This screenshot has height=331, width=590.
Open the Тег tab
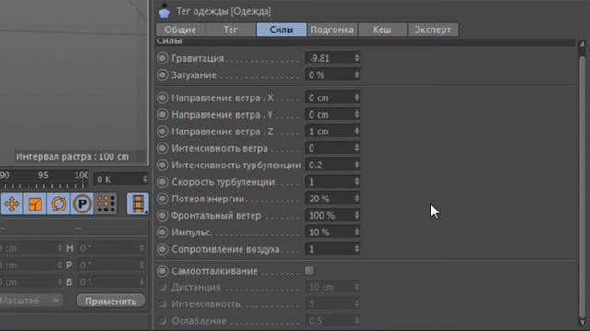pyautogui.click(x=231, y=29)
